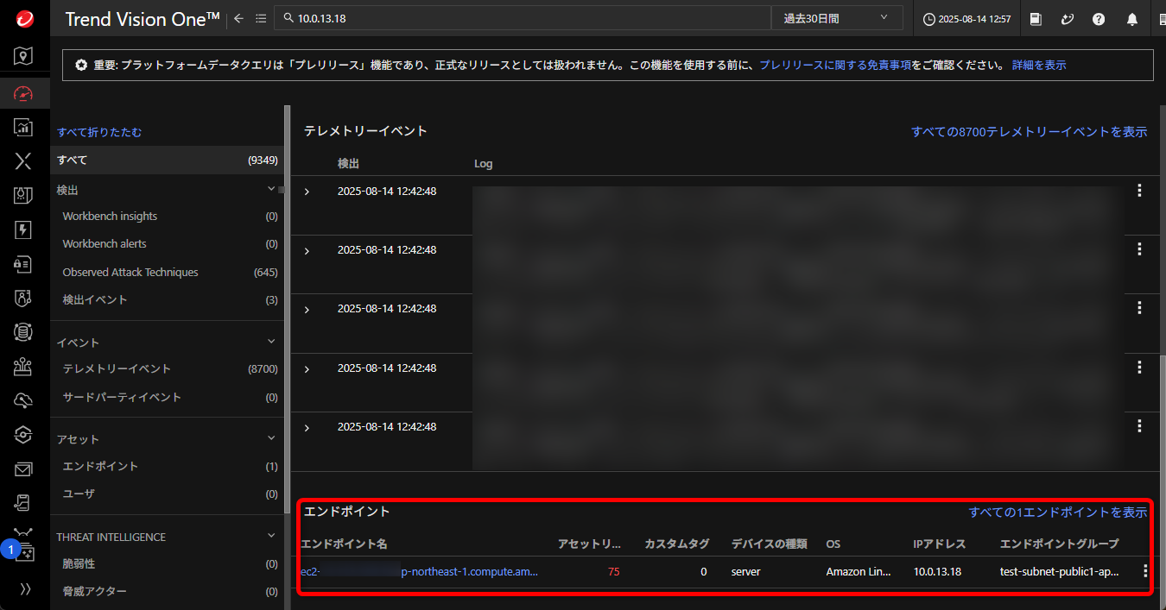The width and height of the screenshot is (1166, 610).
Task: Click the 詳細を表示 link in banner
Action: (1039, 66)
